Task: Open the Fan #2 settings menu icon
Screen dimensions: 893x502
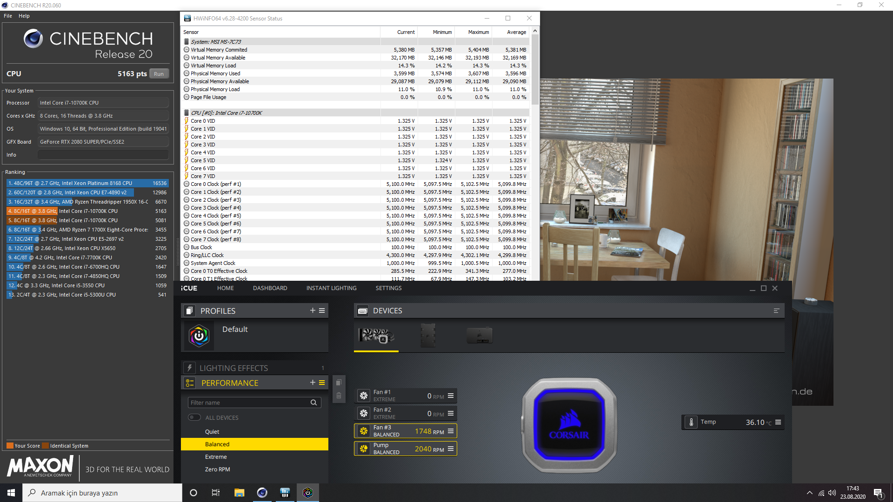Action: point(450,413)
